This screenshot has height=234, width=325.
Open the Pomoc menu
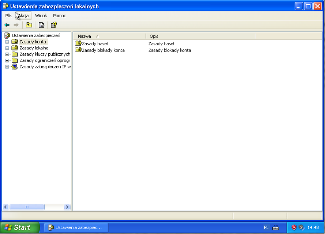tap(59, 16)
